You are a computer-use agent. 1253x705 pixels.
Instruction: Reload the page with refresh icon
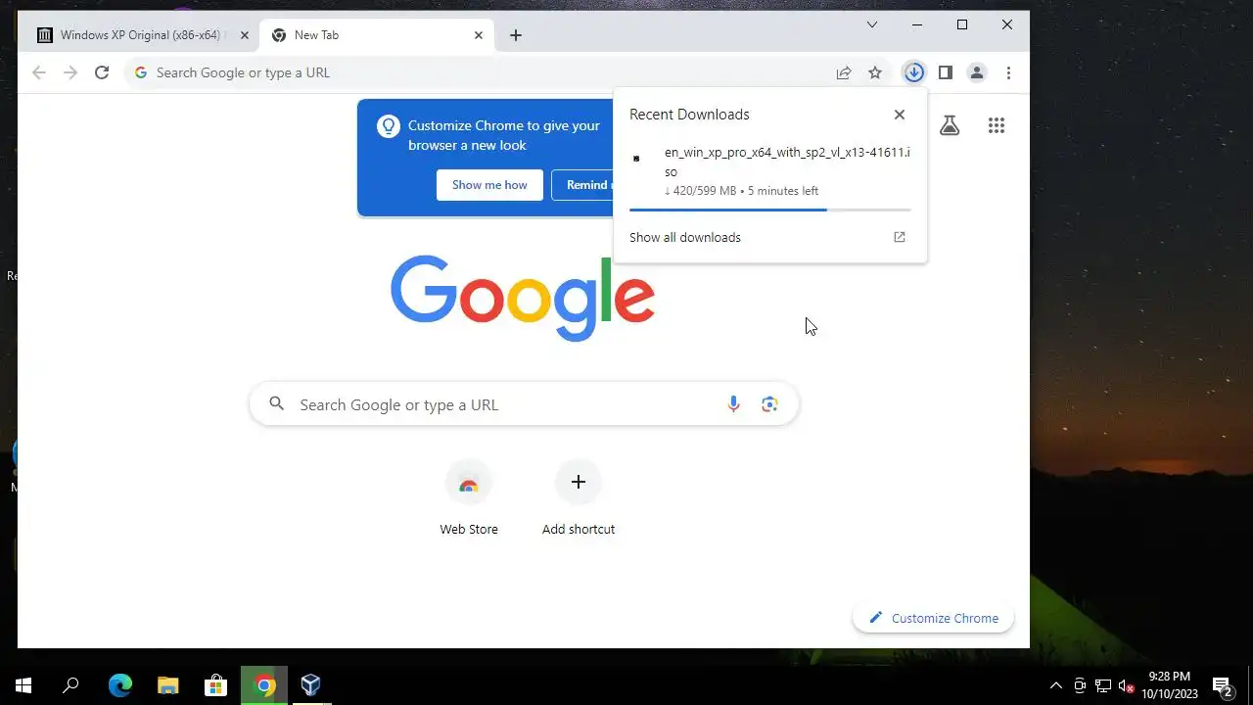click(x=102, y=72)
